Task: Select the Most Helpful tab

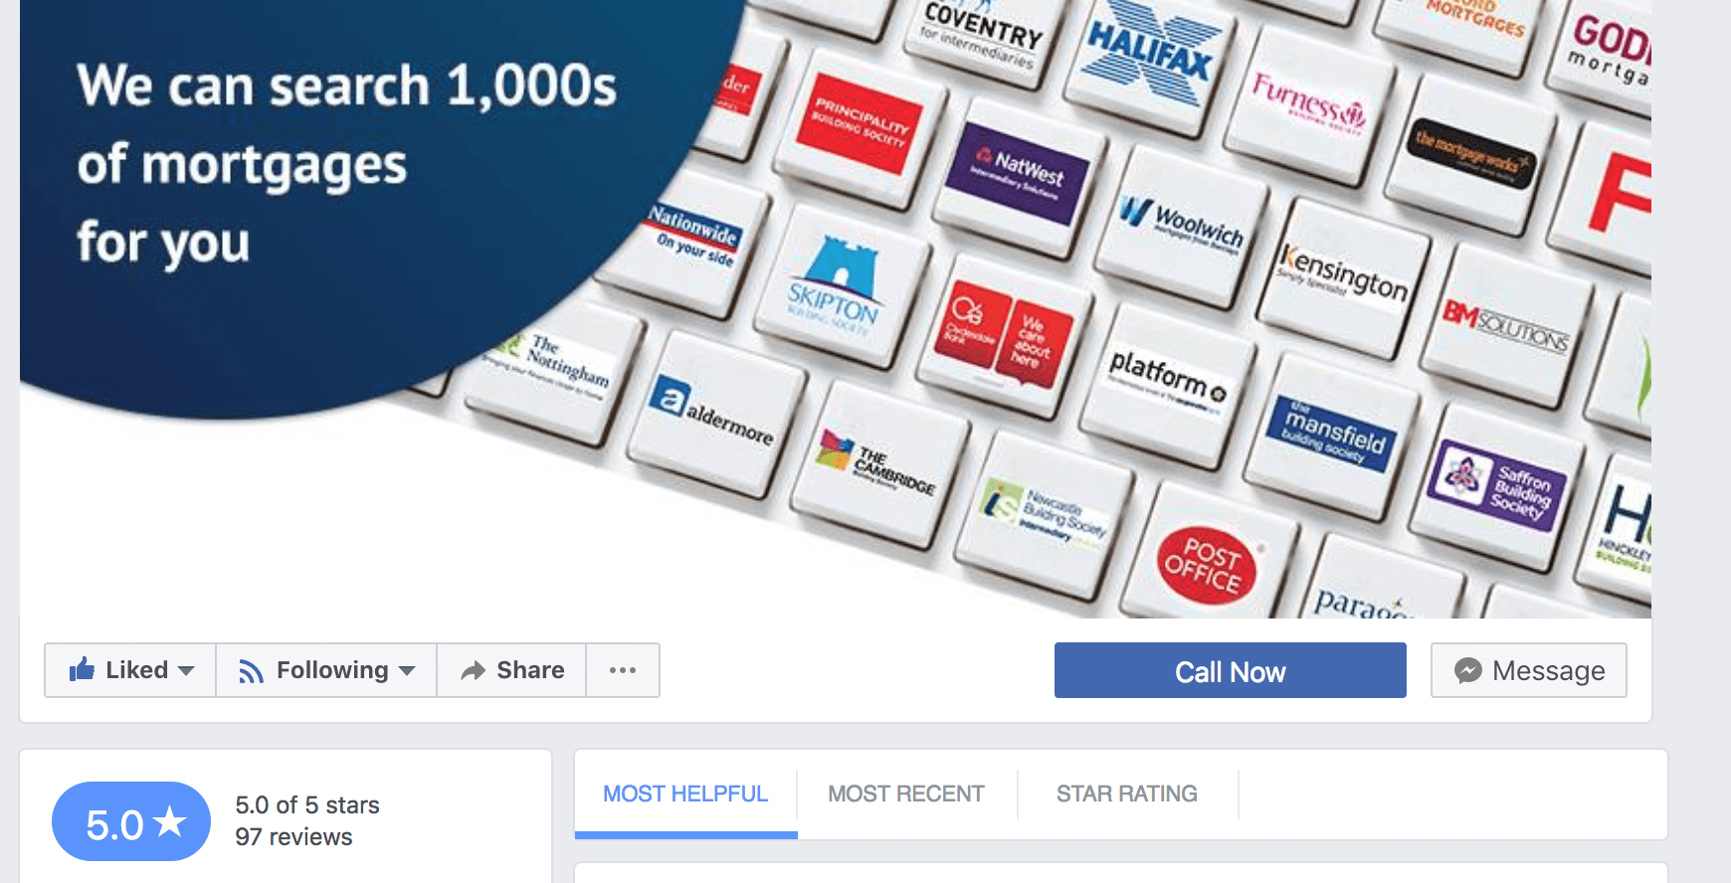Action: [685, 794]
